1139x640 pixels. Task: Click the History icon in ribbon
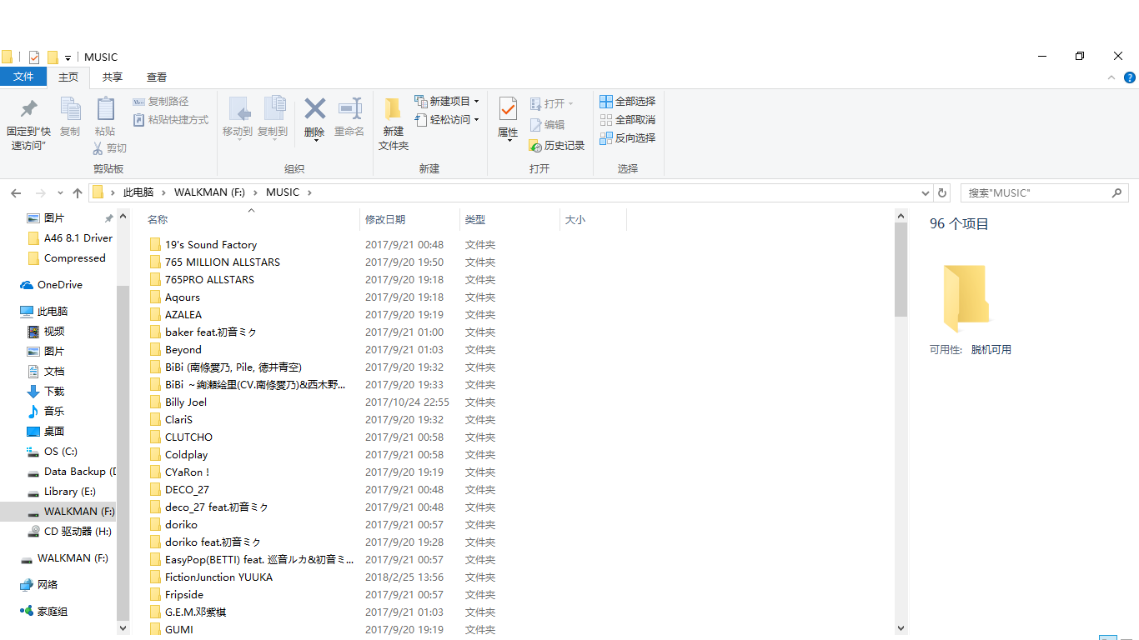(x=535, y=145)
